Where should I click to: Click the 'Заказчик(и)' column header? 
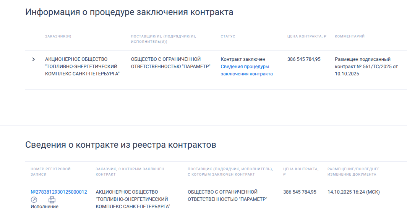coord(58,36)
